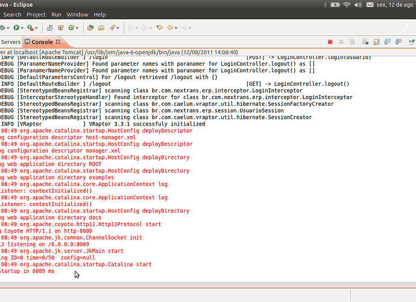
Task: Open the Wi-Fi network indicator
Action: (347, 5)
